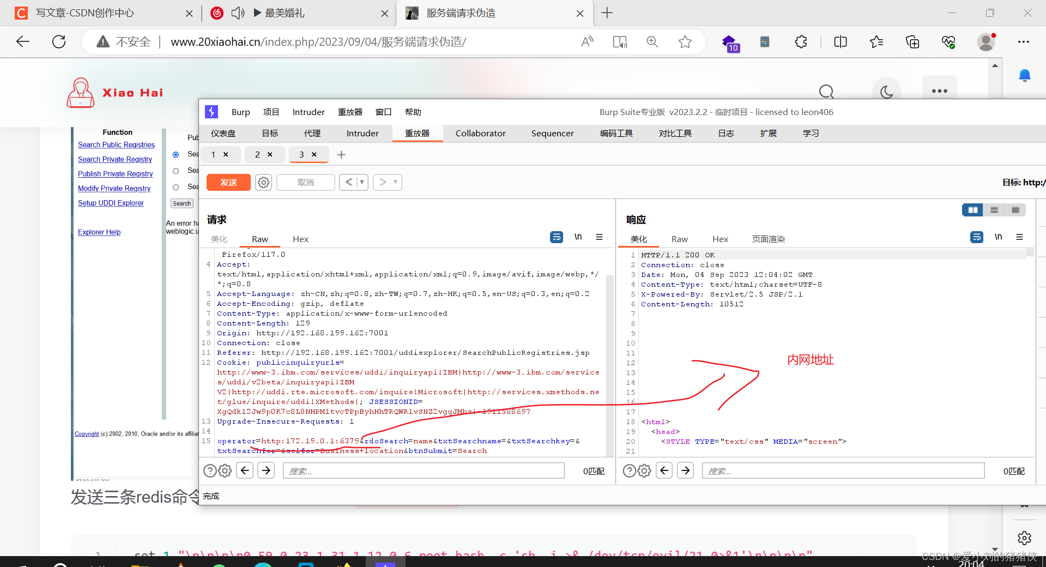Open response search settings gear
Viewport: 1046px width, 567px height.
pyautogui.click(x=644, y=471)
